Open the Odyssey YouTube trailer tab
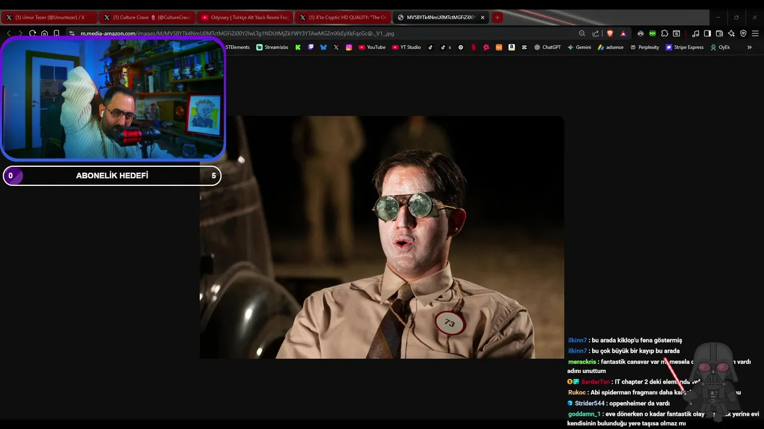 click(x=245, y=17)
